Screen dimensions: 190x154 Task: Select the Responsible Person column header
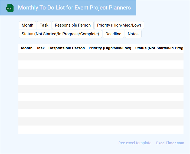point(67,48)
